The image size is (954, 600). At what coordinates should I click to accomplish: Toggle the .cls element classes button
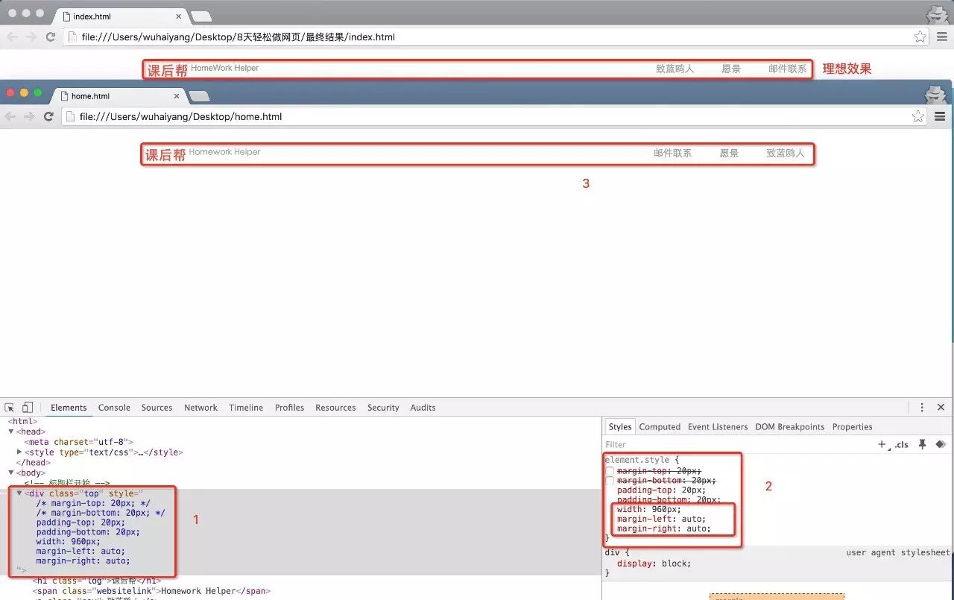pos(902,445)
